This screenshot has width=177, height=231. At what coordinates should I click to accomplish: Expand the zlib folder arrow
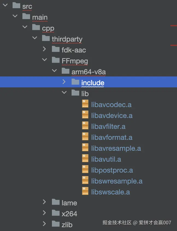pyautogui.click(x=44, y=224)
